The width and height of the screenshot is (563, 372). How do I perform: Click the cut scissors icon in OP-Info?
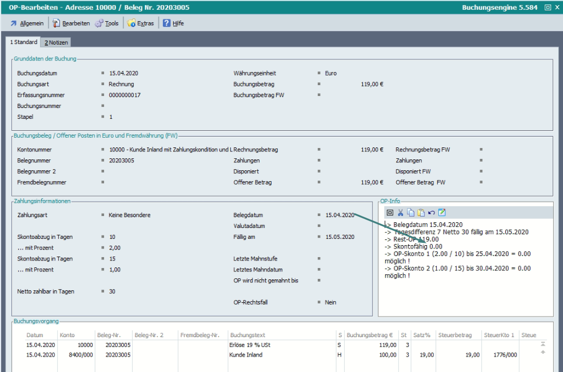pyautogui.click(x=401, y=213)
